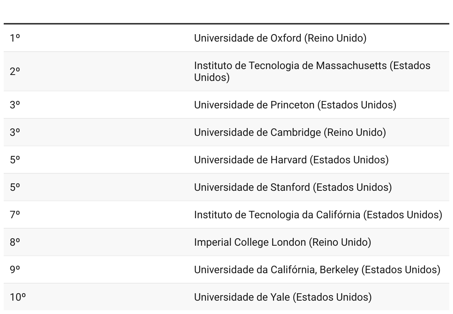The width and height of the screenshot is (453, 314).
Task: Click the Universidade de Yale entry
Action: (x=283, y=297)
